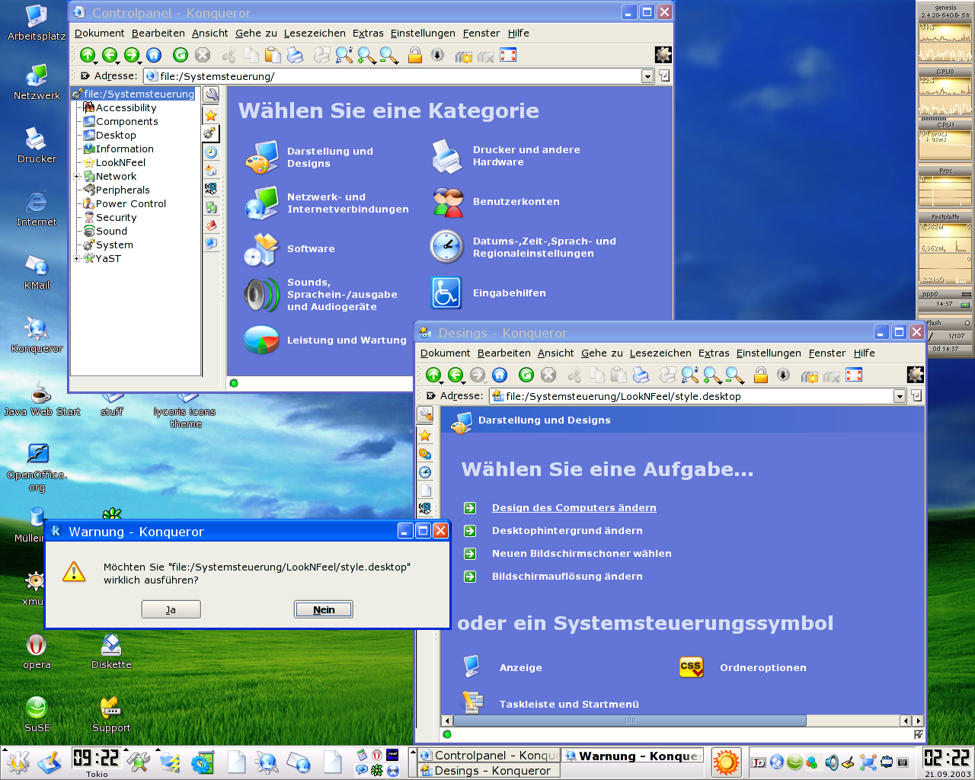Click Bildschirmauflösung ändern link

point(567,577)
